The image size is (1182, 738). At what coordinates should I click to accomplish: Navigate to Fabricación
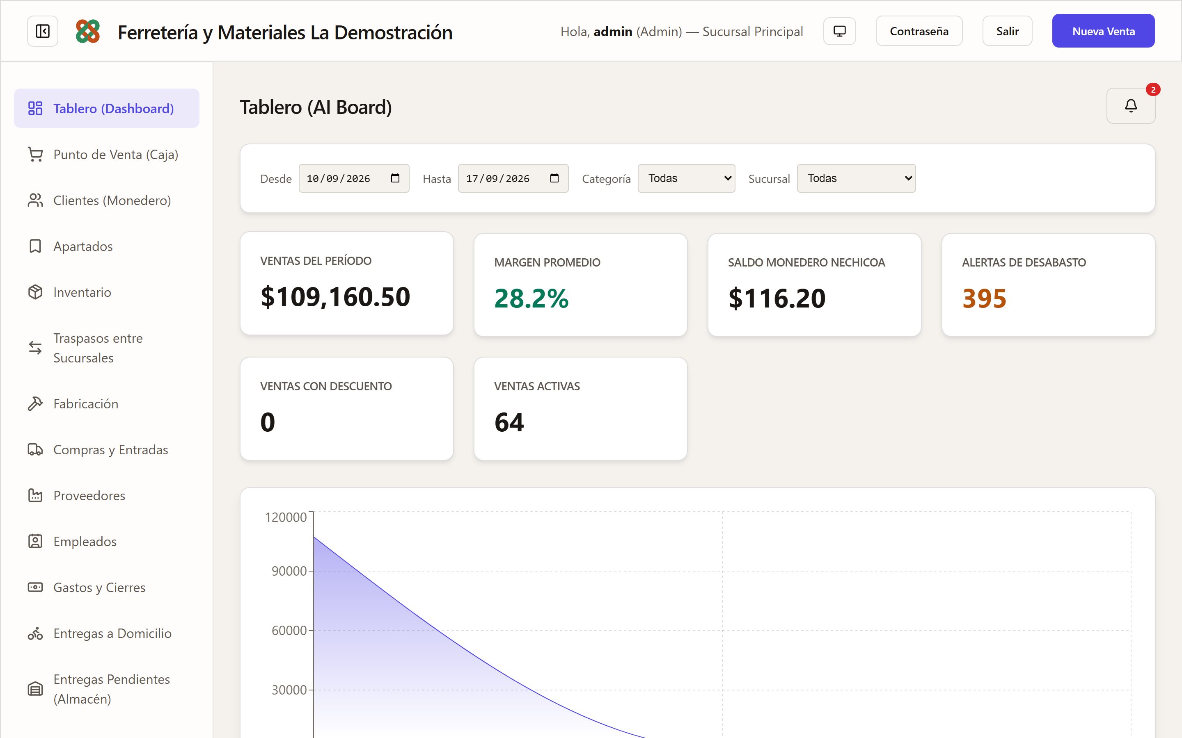[106, 404]
